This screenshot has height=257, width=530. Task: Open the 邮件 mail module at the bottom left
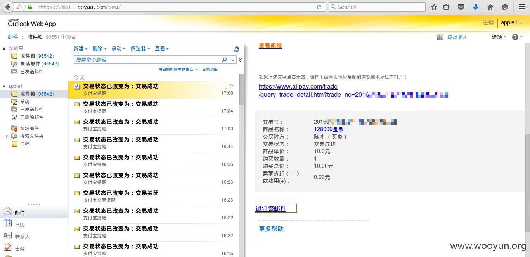coord(34,212)
